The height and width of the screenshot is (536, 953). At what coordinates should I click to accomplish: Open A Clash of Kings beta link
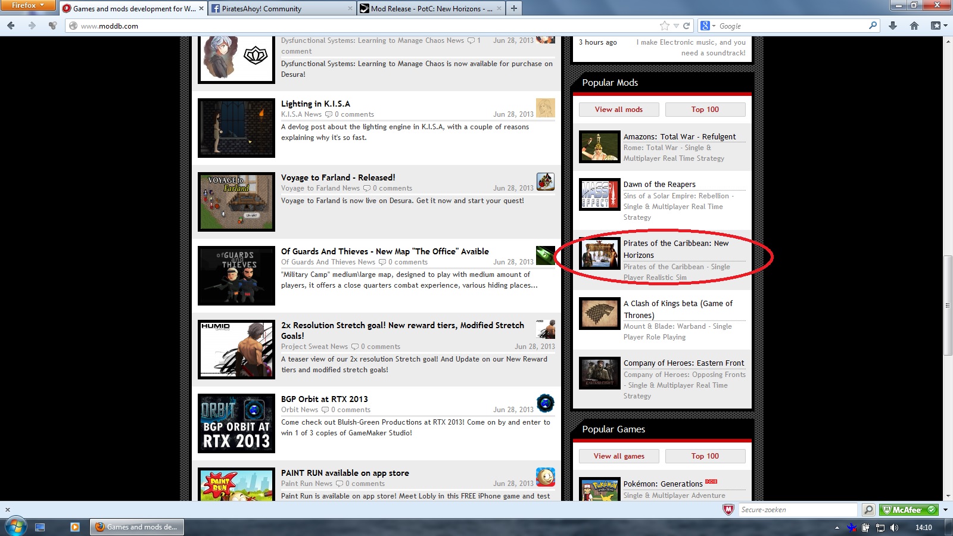pos(678,309)
